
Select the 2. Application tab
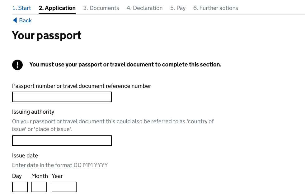[x=57, y=8]
